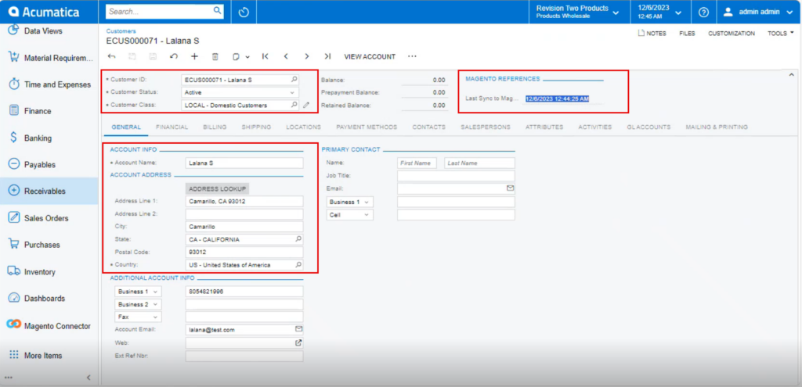Open Inventory workspace in sidebar
This screenshot has height=387, width=802.
(x=49, y=271)
